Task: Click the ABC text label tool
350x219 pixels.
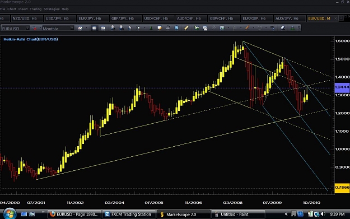Action: coord(272,28)
